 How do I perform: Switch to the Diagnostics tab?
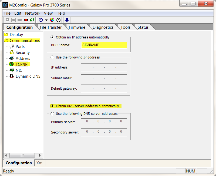[x=103, y=27]
